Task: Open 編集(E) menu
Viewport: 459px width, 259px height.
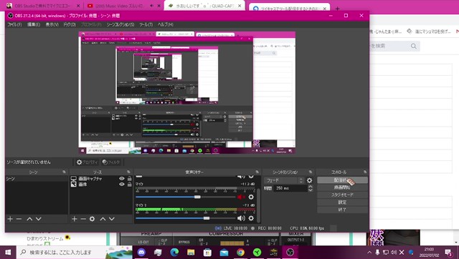Action: tap(34, 24)
